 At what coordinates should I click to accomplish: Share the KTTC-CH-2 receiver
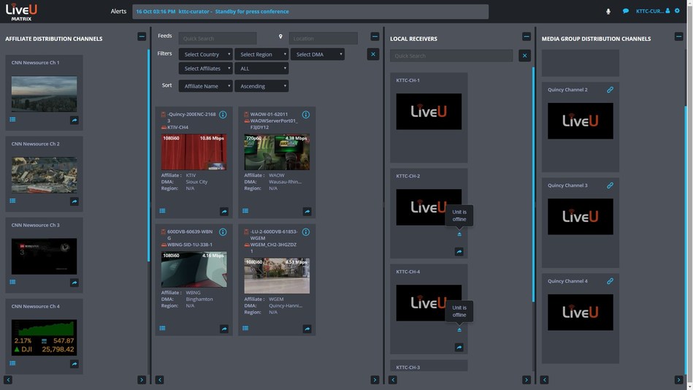click(x=459, y=251)
